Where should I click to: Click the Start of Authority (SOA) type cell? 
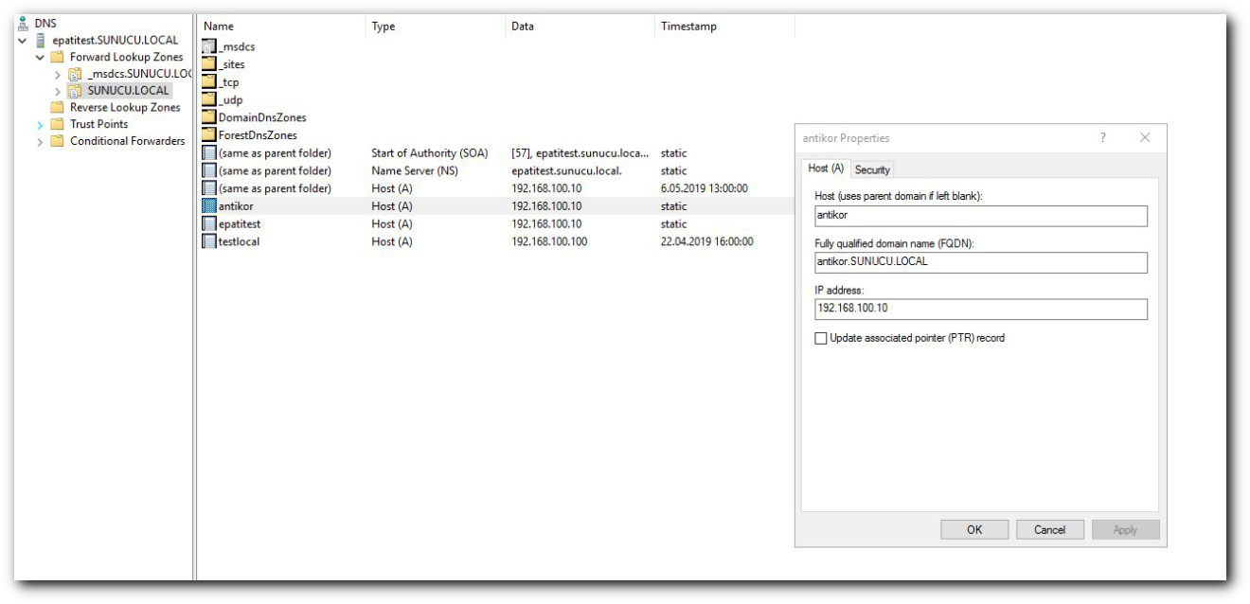430,153
